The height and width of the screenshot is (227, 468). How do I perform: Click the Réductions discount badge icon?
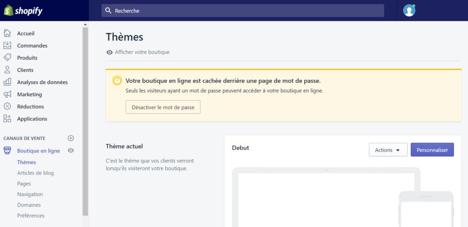click(7, 107)
